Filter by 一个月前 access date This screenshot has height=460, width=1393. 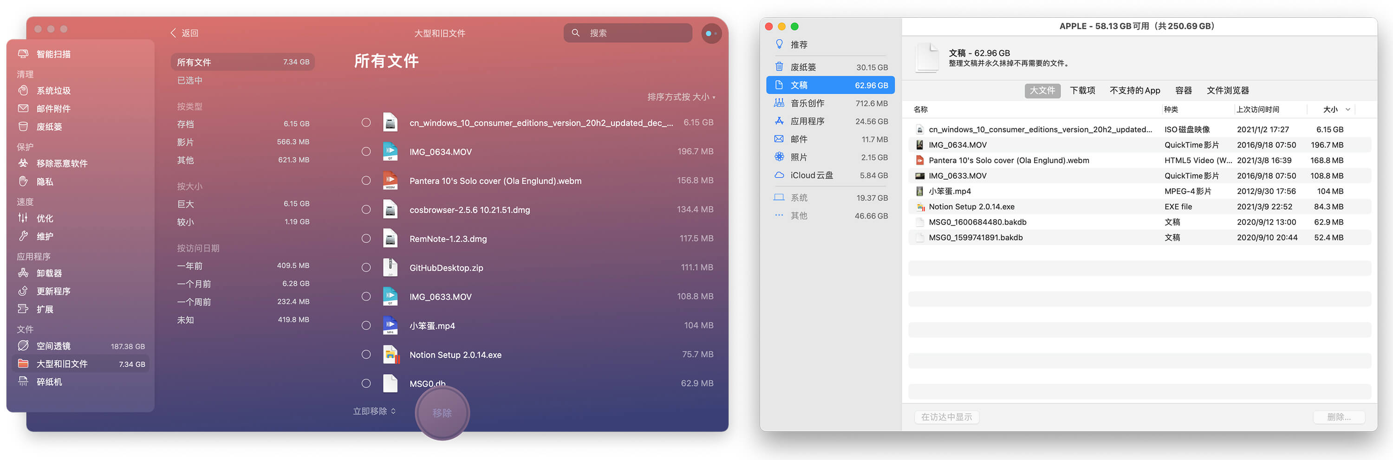point(243,284)
